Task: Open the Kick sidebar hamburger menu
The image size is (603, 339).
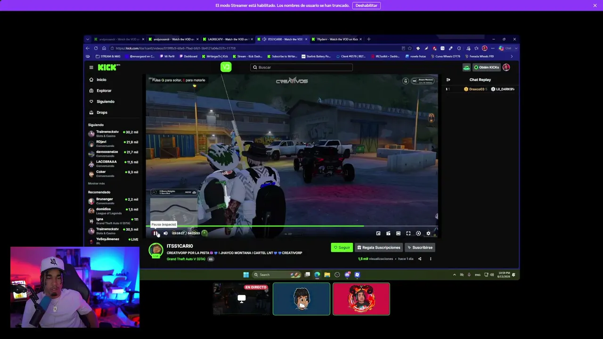Action: [x=91, y=67]
